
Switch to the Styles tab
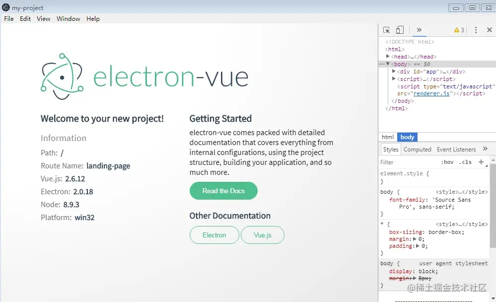[391, 149]
